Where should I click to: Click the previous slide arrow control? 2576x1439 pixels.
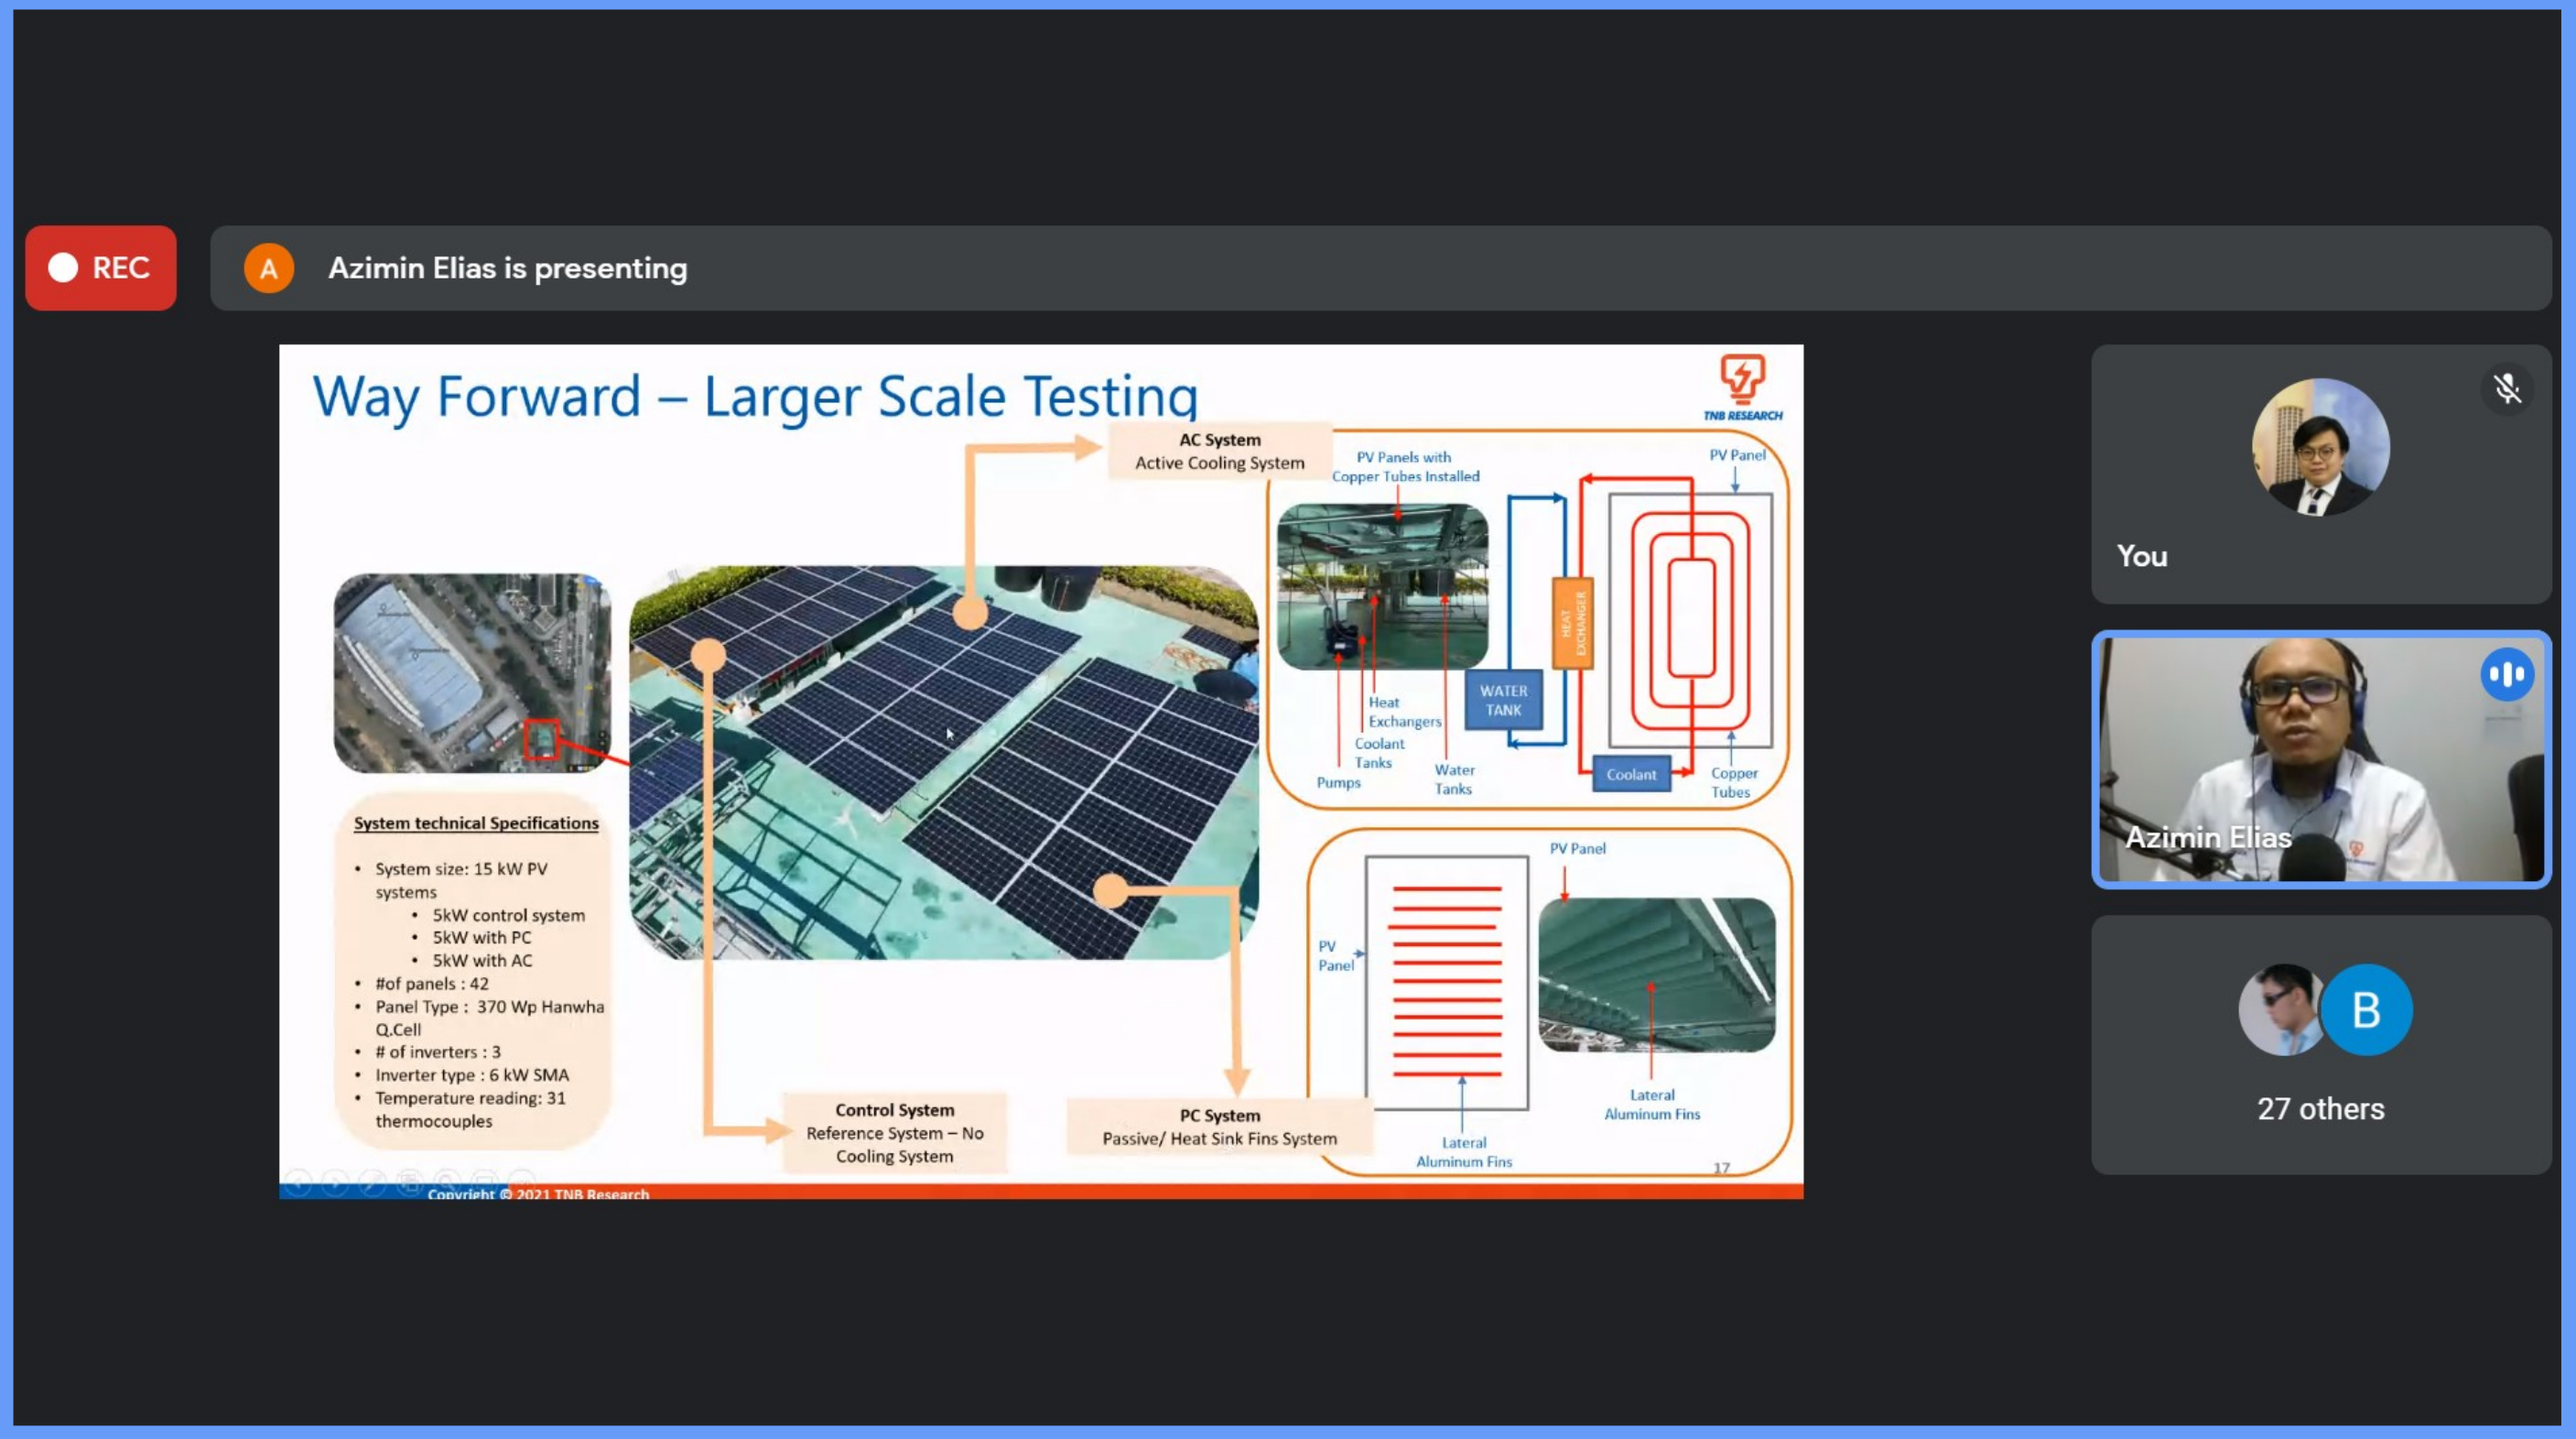[x=298, y=1182]
